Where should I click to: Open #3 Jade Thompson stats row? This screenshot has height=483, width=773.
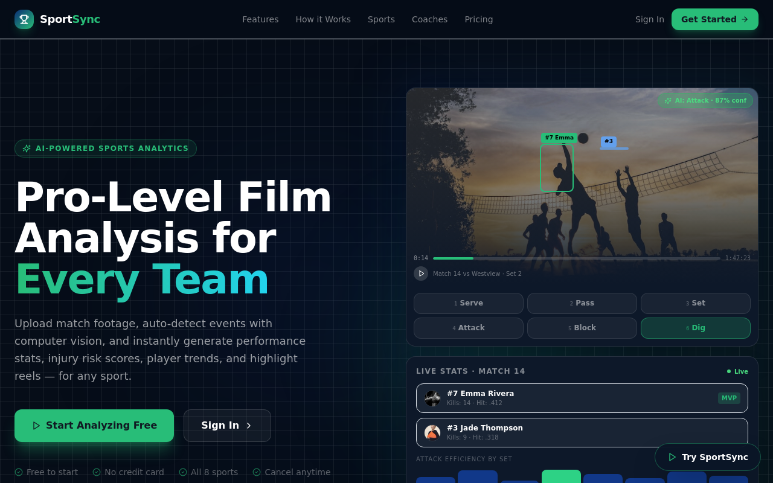582,433
